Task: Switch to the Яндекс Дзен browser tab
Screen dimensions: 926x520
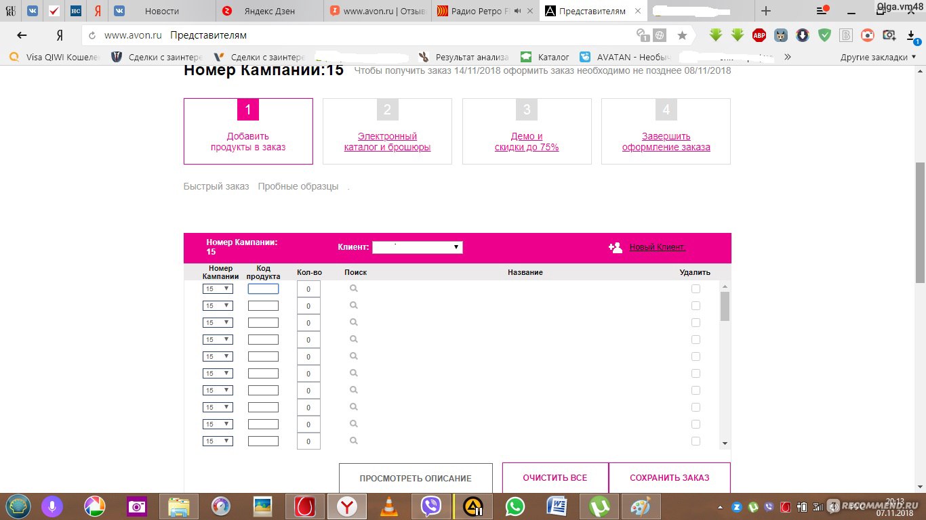Action: [269, 11]
